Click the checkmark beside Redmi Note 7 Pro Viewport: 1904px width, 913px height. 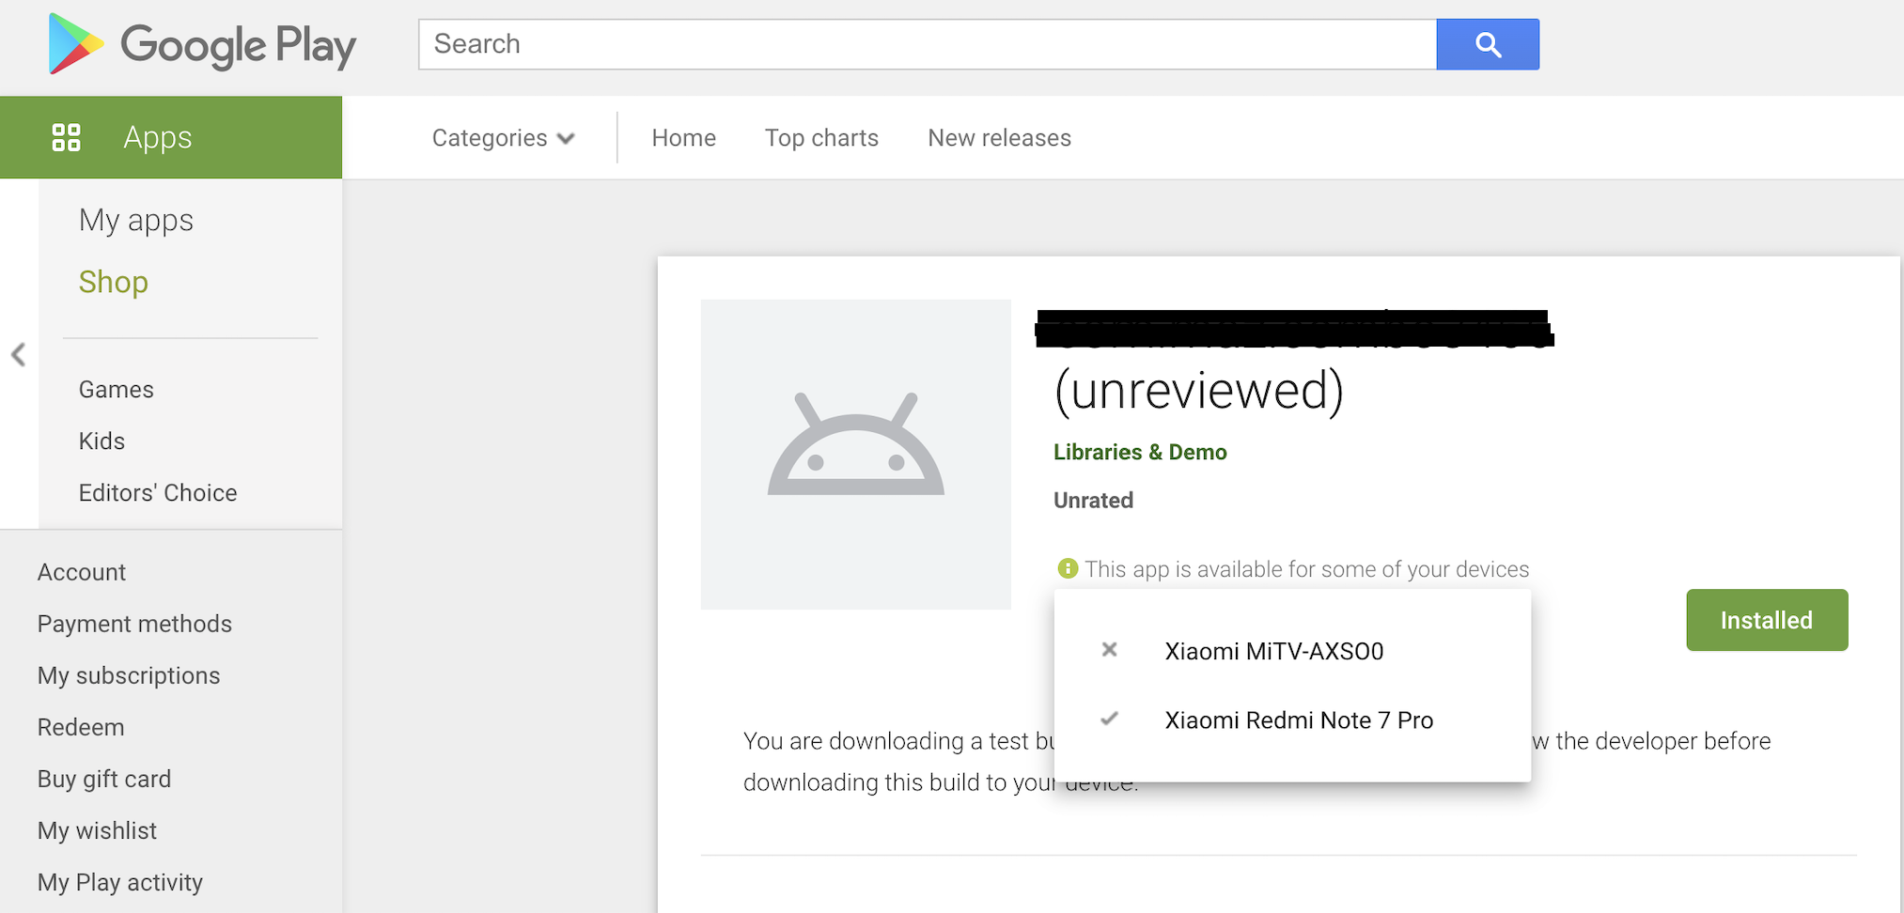coord(1109,720)
